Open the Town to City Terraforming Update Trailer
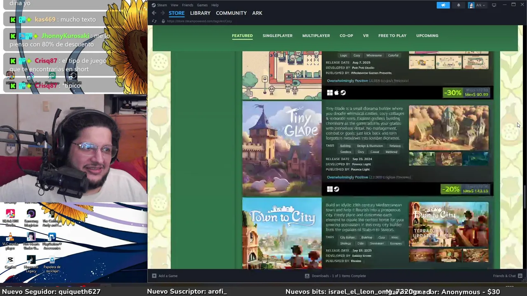 click(x=449, y=224)
